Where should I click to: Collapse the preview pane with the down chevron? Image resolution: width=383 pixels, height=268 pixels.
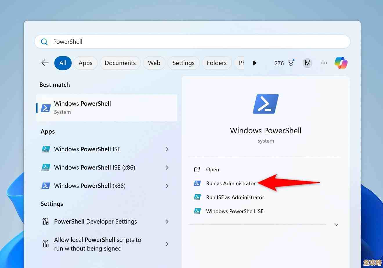(336, 224)
